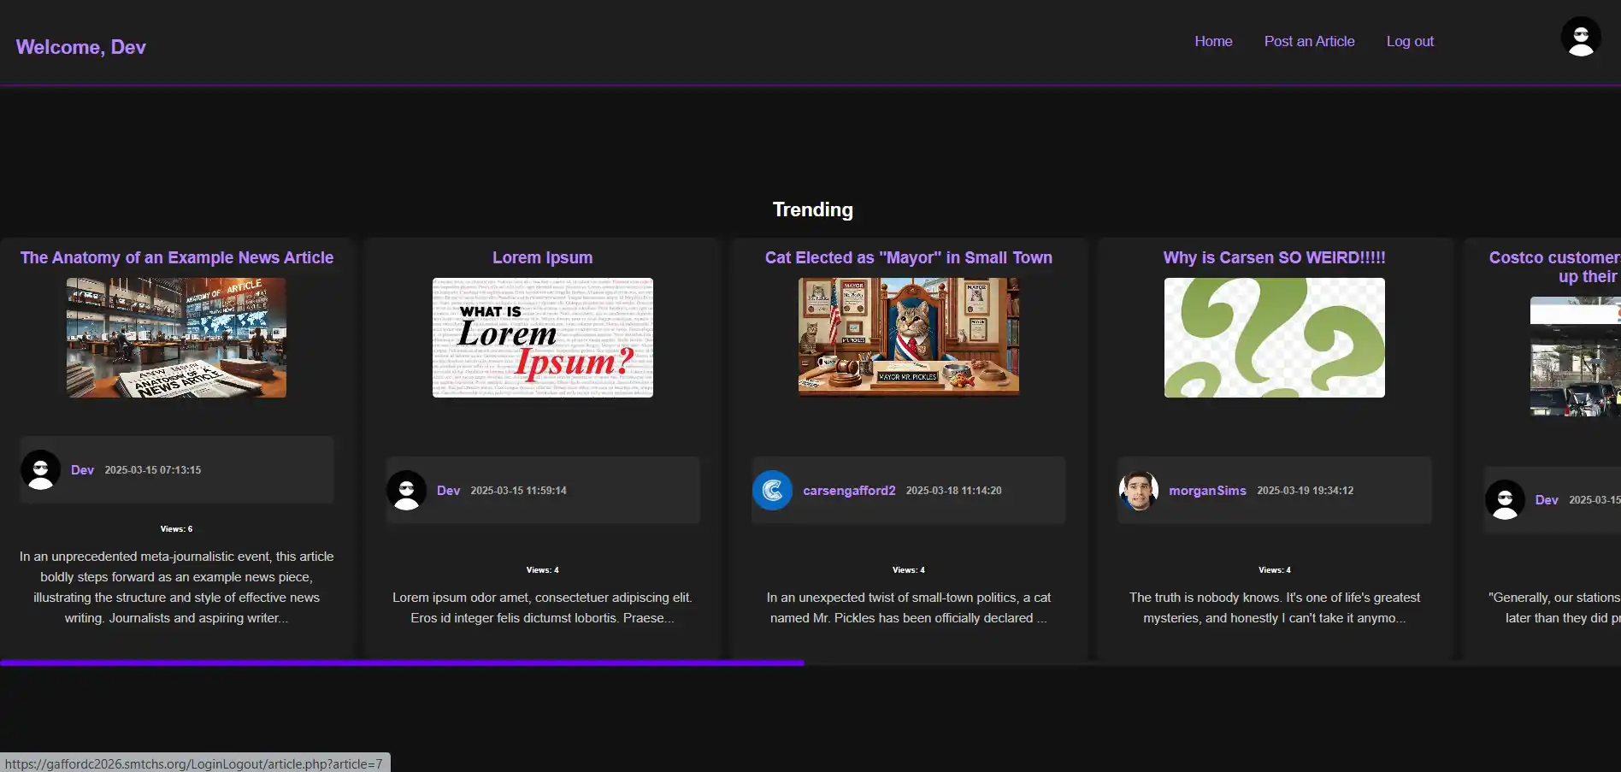Viewport: 1621px width, 772px height.
Task: Click the carsengafford2 author name
Action: 849,491
